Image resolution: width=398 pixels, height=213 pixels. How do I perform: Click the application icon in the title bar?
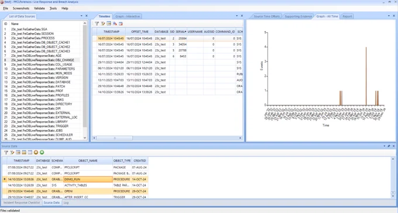(x=2, y=2)
